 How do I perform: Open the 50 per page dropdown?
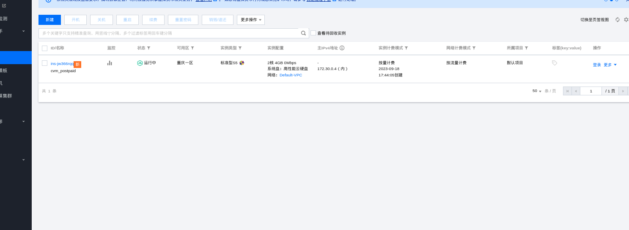coord(537,91)
